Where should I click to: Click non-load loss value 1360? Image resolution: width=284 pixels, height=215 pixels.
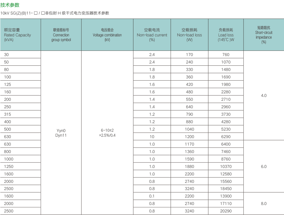coord(189,151)
